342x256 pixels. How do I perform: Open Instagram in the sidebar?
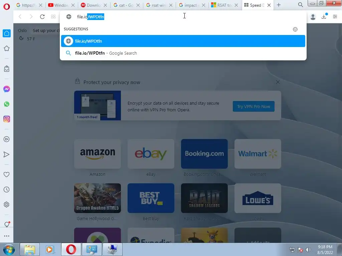click(7, 119)
